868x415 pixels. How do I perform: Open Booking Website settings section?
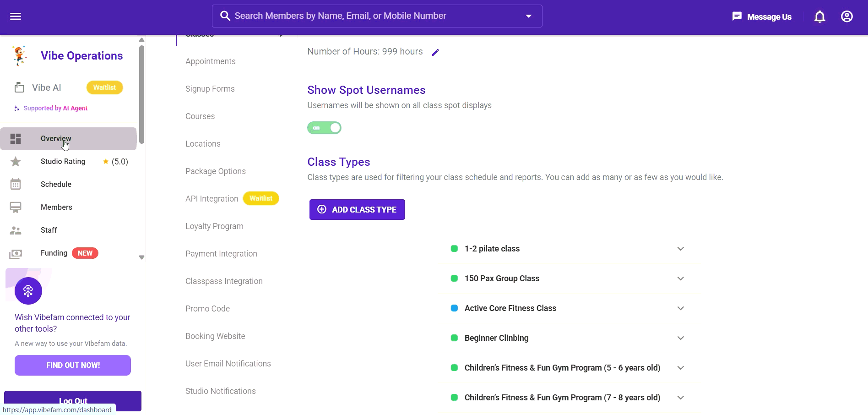coord(215,336)
